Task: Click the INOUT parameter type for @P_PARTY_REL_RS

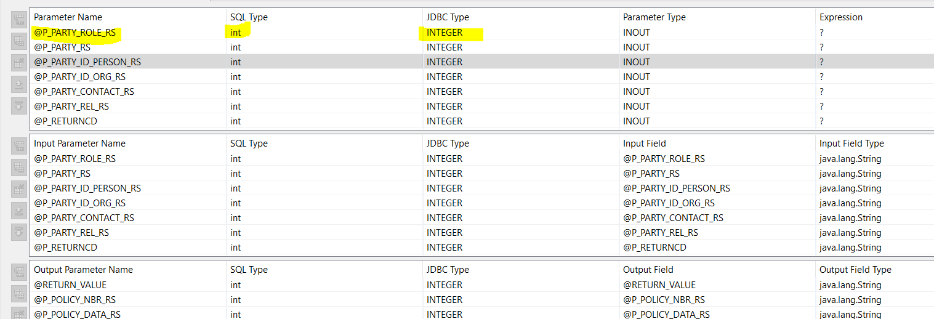Action: coord(636,107)
